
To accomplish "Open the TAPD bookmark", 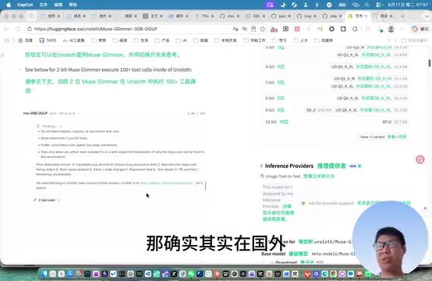I will pyautogui.click(x=48, y=41).
